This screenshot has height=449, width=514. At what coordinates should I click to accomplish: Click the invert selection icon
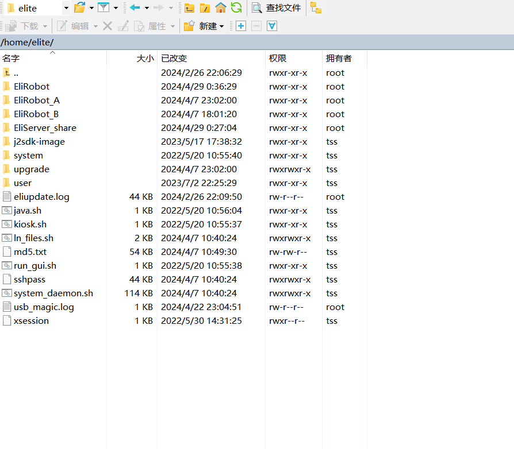click(x=272, y=26)
